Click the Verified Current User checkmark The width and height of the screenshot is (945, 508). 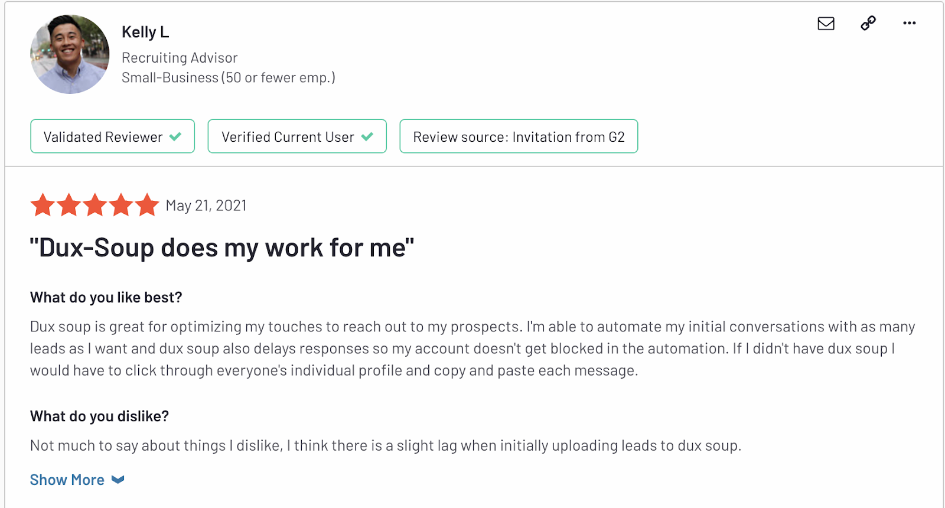point(367,136)
